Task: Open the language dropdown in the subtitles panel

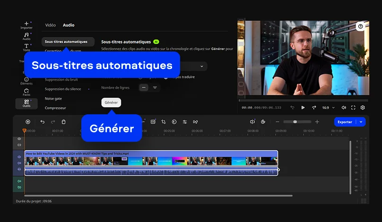Action: point(203,67)
